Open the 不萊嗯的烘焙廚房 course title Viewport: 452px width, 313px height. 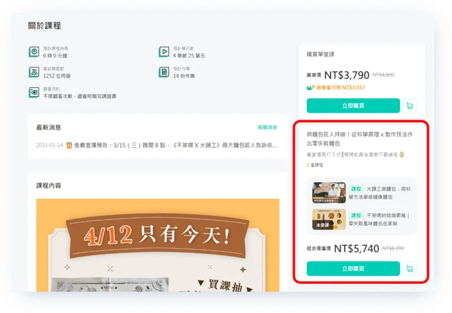click(379, 220)
